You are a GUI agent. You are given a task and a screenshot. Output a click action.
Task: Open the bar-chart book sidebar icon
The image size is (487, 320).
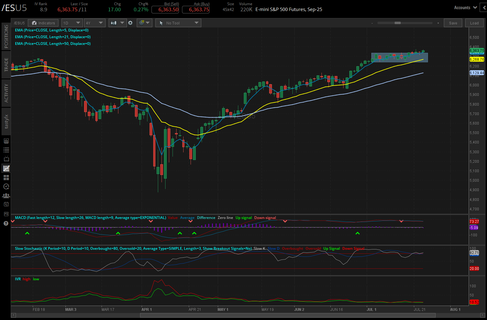[x=6, y=141]
